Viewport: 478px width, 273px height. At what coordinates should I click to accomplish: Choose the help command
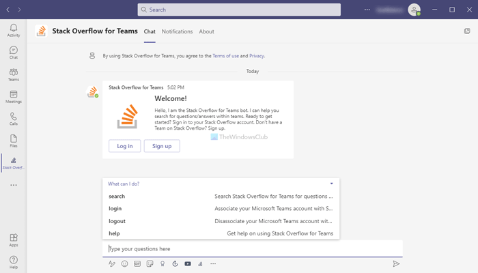tap(221, 233)
